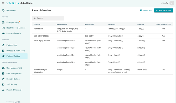
Task: Click the Dashboard icon in the sidebar
Action: (x=3, y=11)
